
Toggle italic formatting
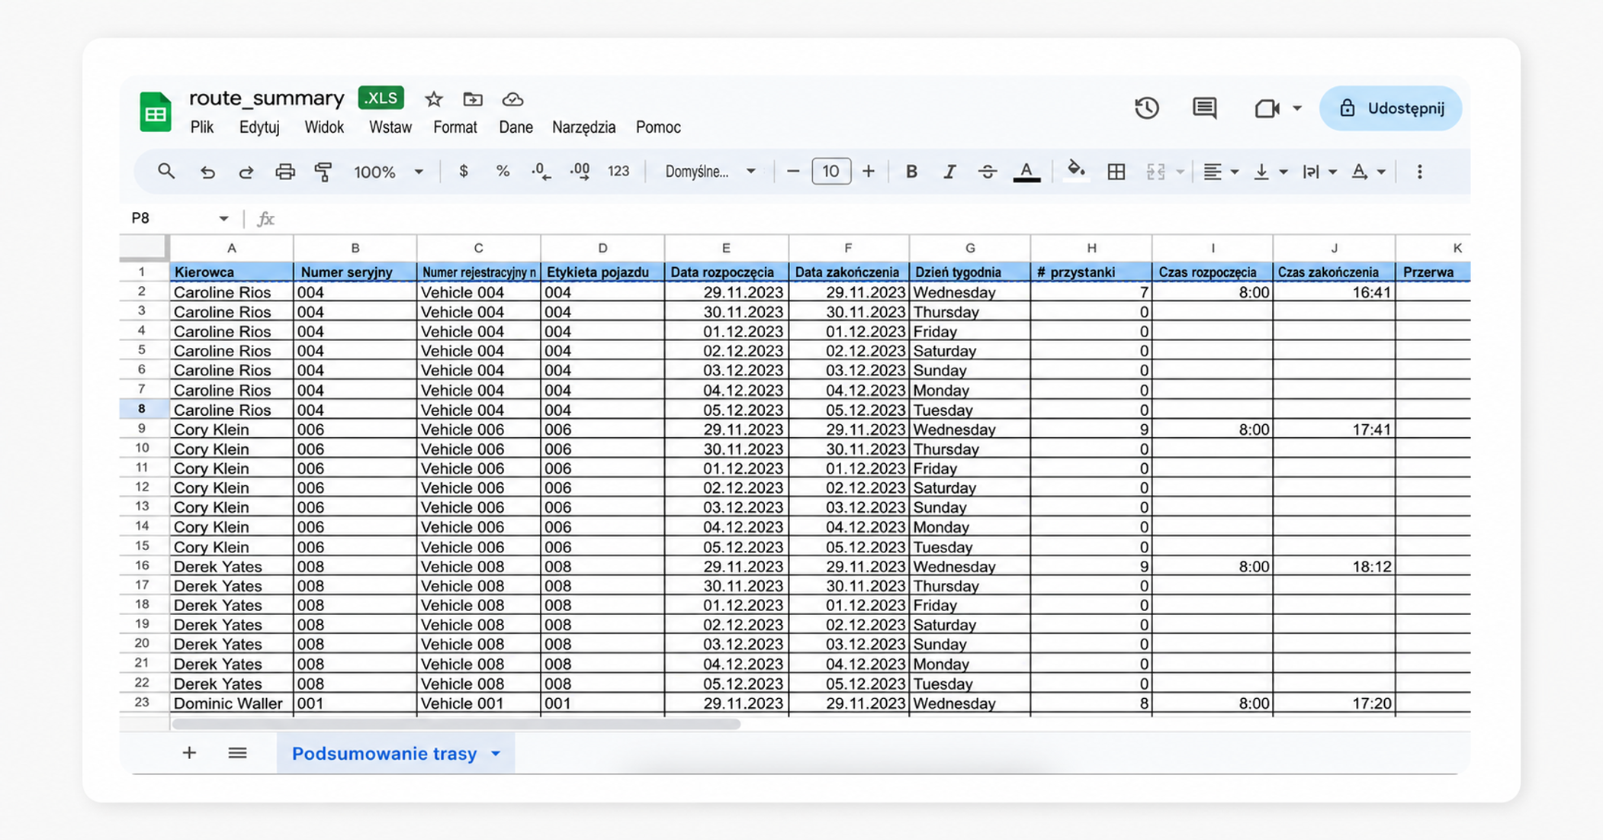coord(949,172)
